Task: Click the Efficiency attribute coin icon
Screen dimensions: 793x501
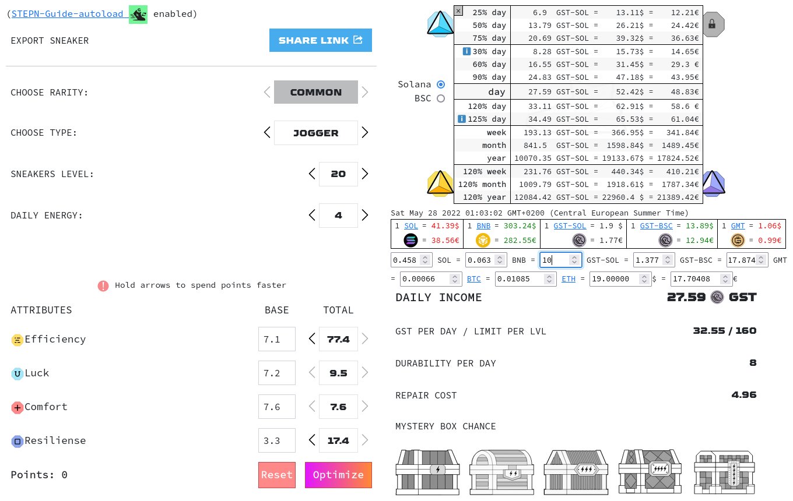Action: coord(17,338)
